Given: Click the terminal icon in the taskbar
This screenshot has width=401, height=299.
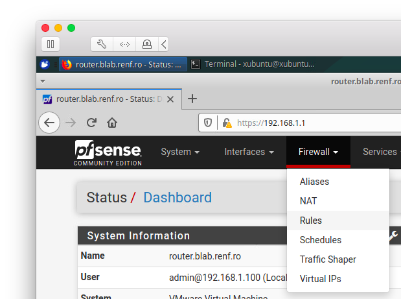Looking at the screenshot, I should (x=196, y=64).
